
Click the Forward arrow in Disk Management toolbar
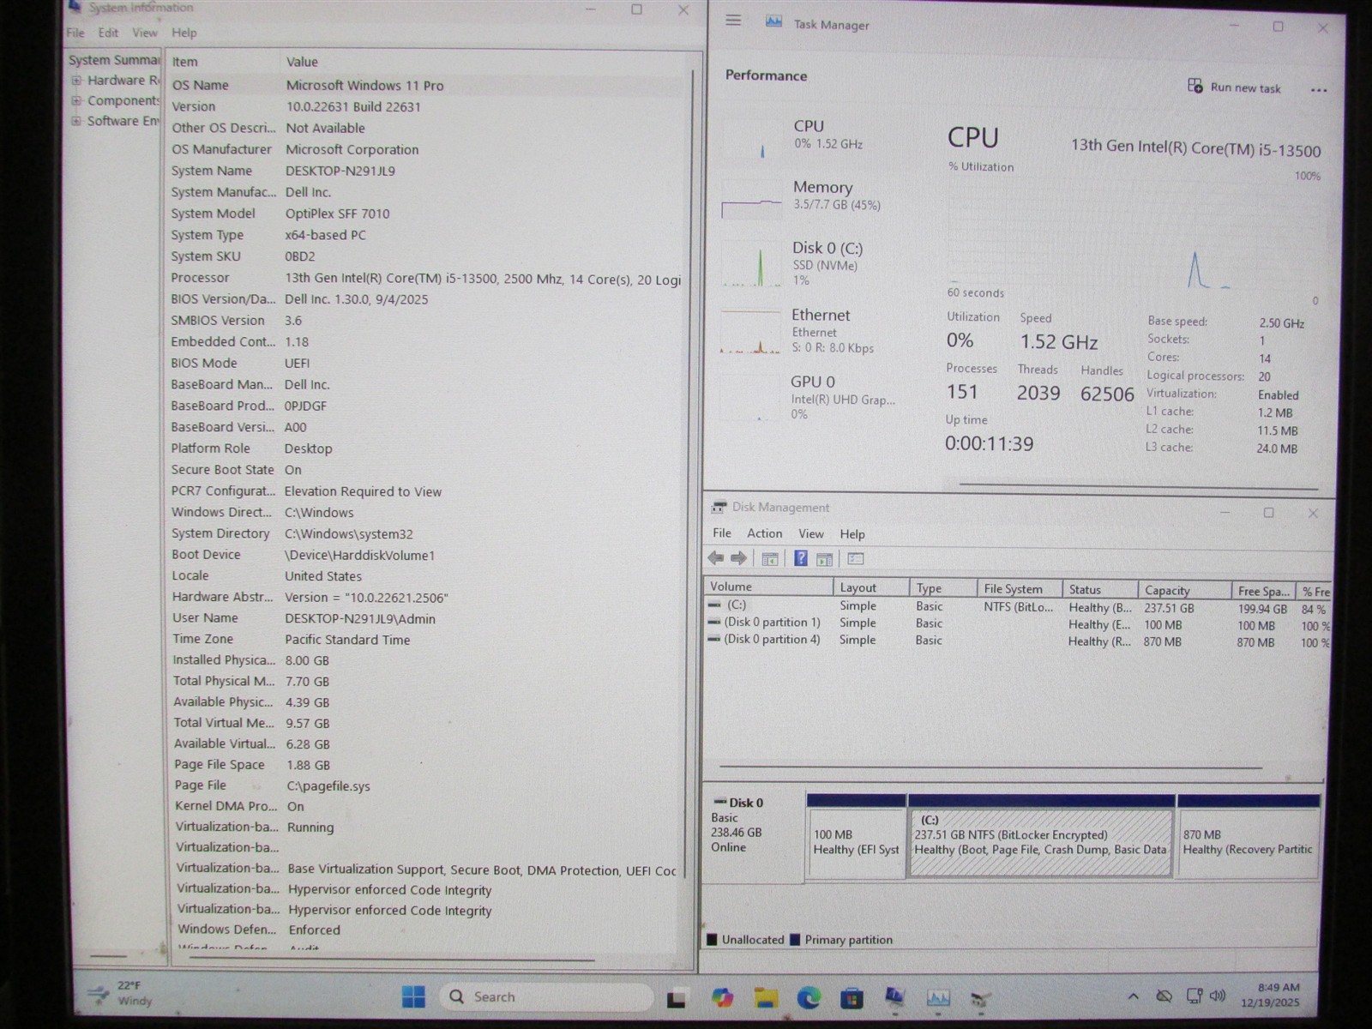pyautogui.click(x=738, y=559)
